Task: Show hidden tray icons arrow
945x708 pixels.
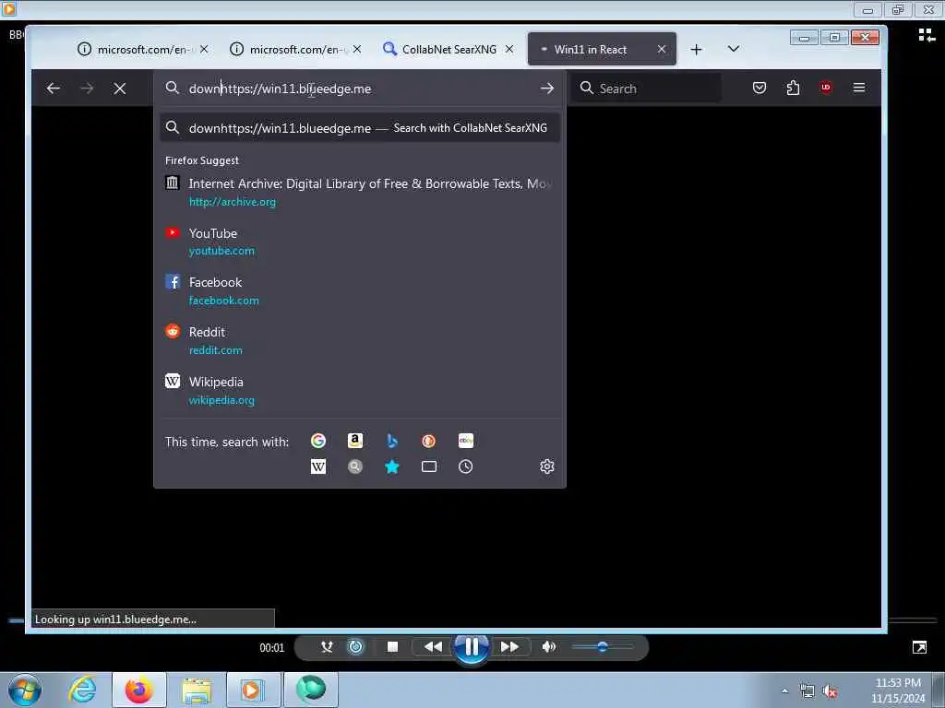Action: click(x=784, y=691)
